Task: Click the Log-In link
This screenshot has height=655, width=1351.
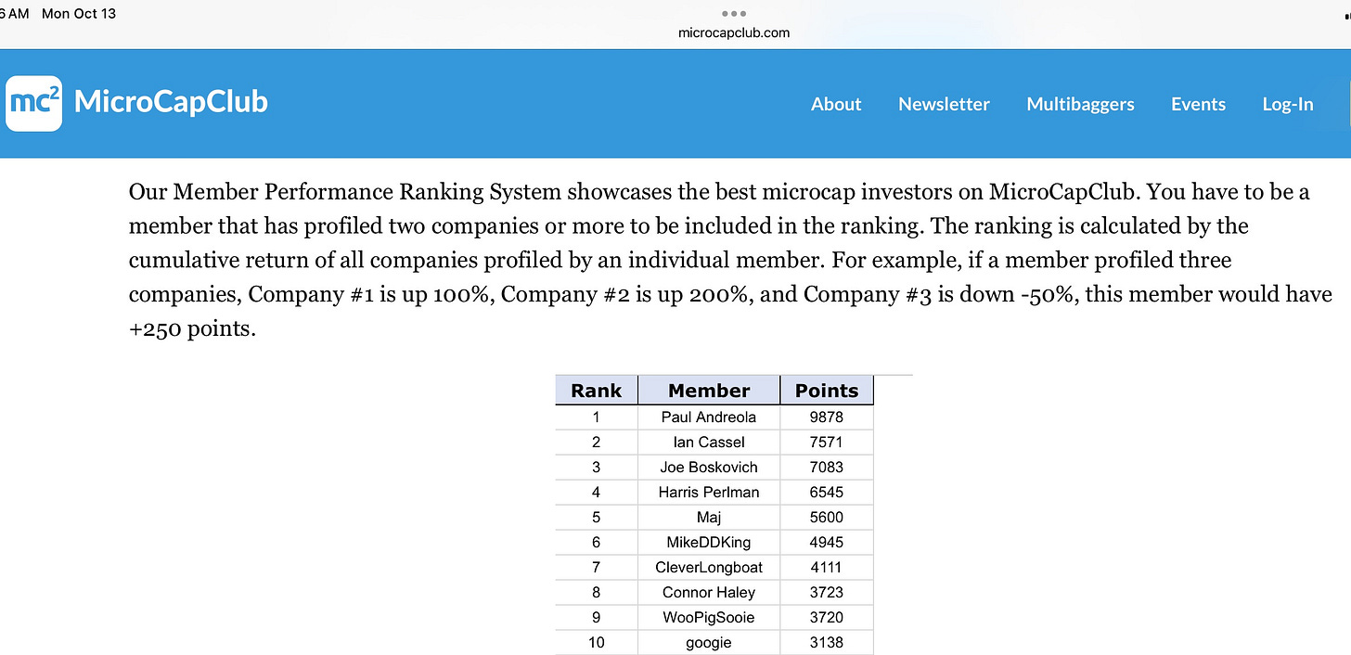Action: [1288, 105]
